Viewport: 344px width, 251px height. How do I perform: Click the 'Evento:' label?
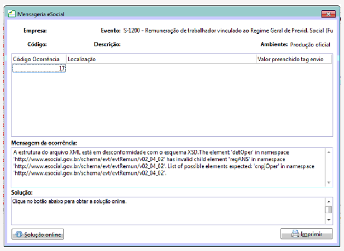[x=111, y=31]
